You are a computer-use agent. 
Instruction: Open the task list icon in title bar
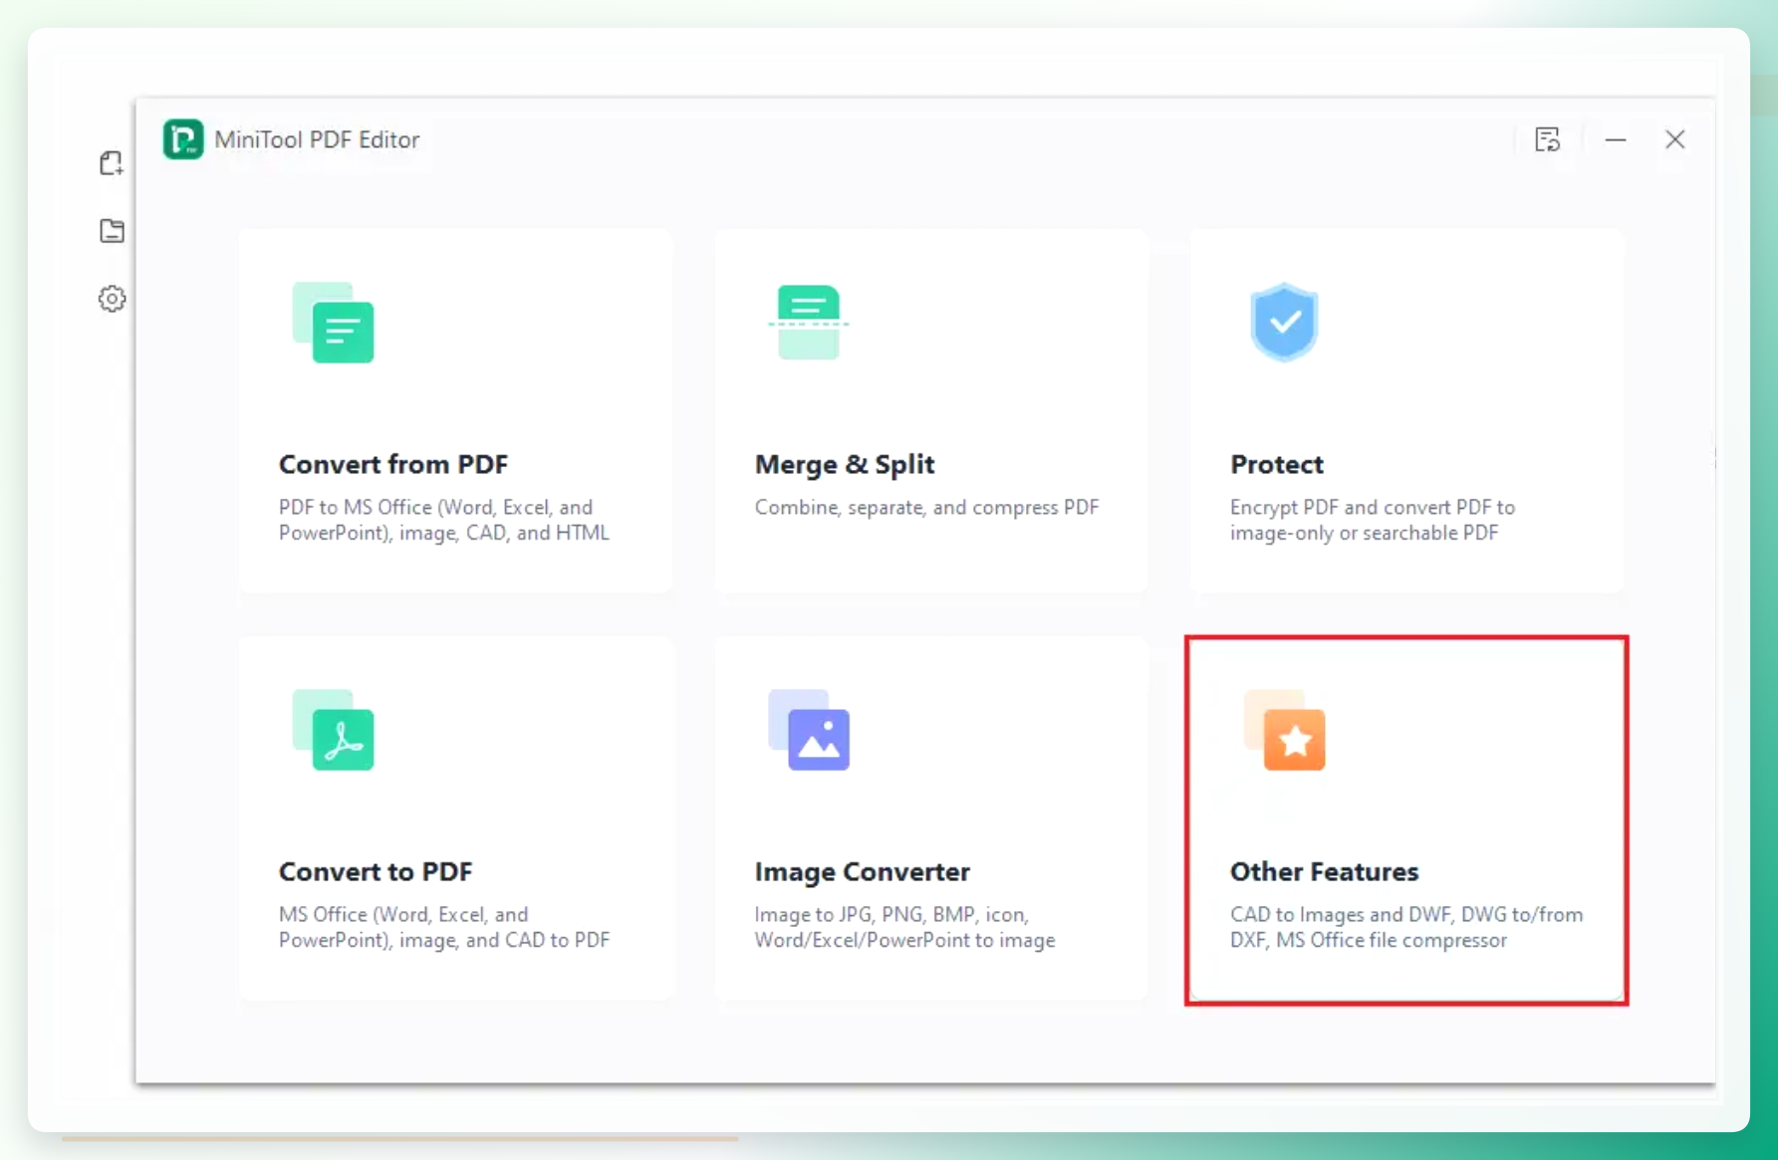[x=1547, y=139]
